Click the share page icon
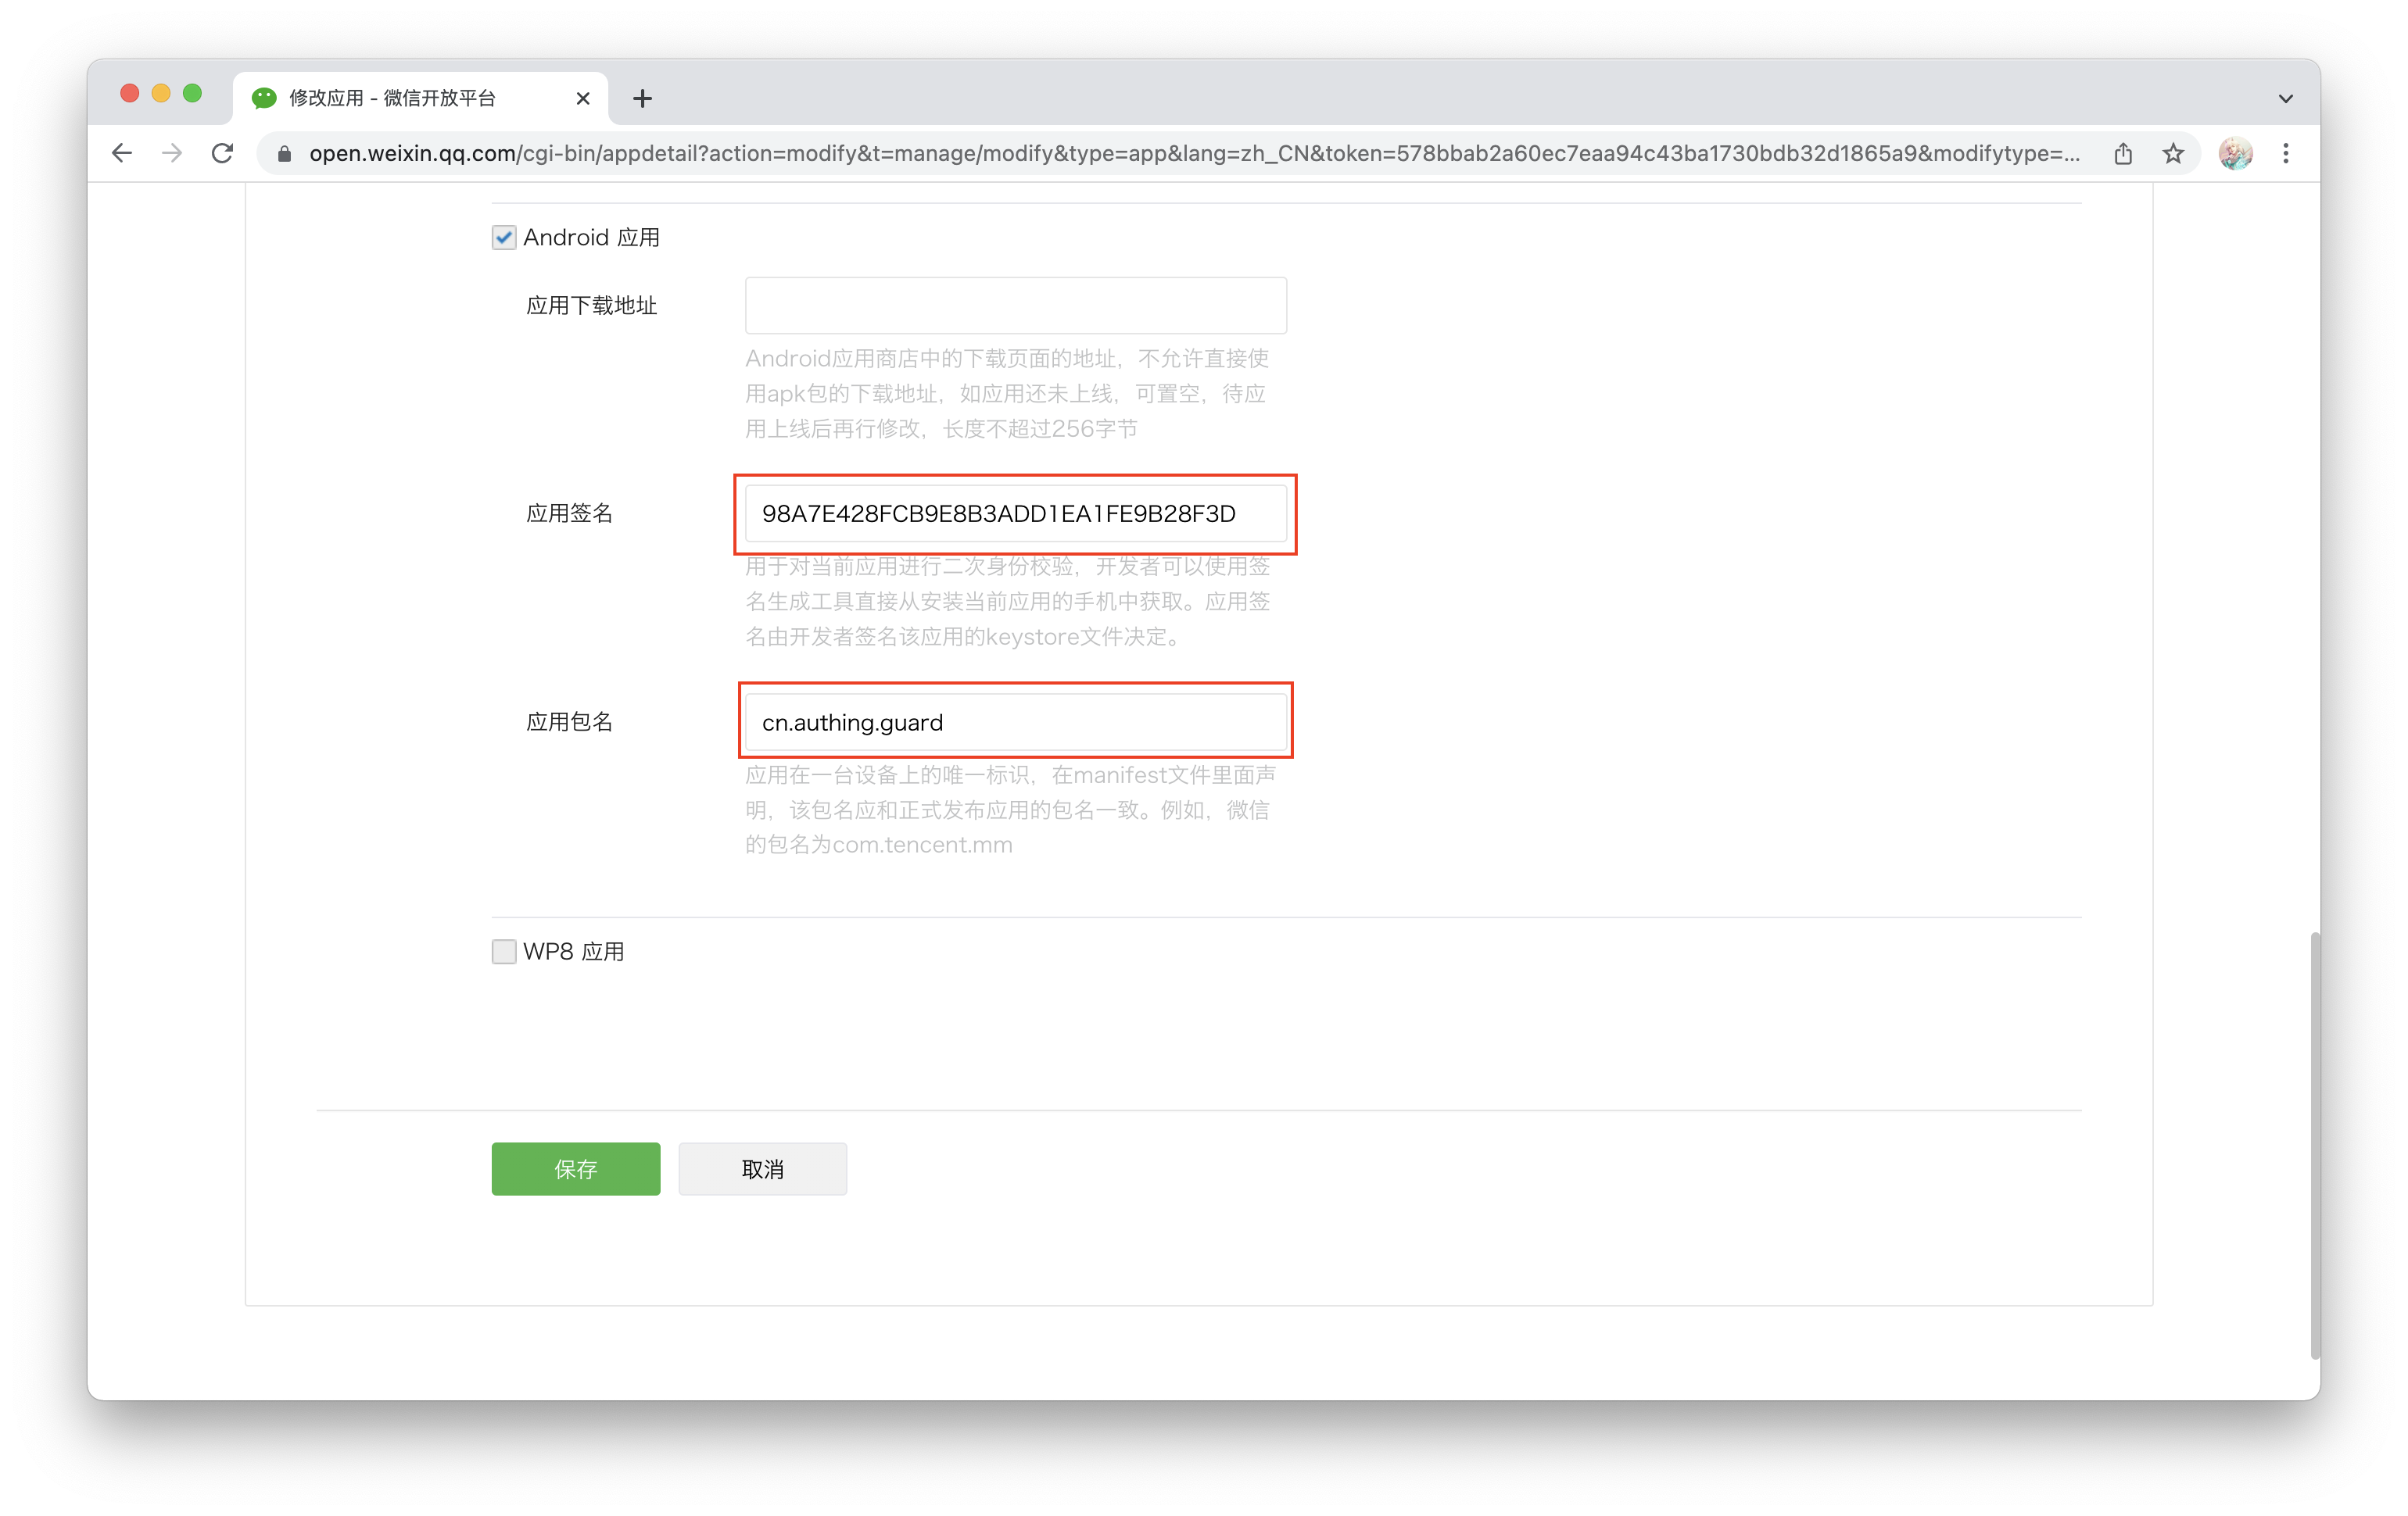This screenshot has width=2408, height=1516. (x=2123, y=153)
